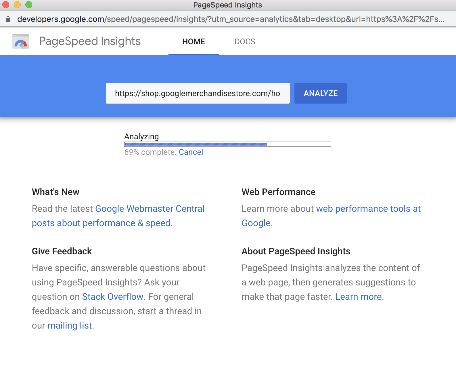
Task: Open Google Webmaster Central posts link
Action: pyautogui.click(x=118, y=216)
